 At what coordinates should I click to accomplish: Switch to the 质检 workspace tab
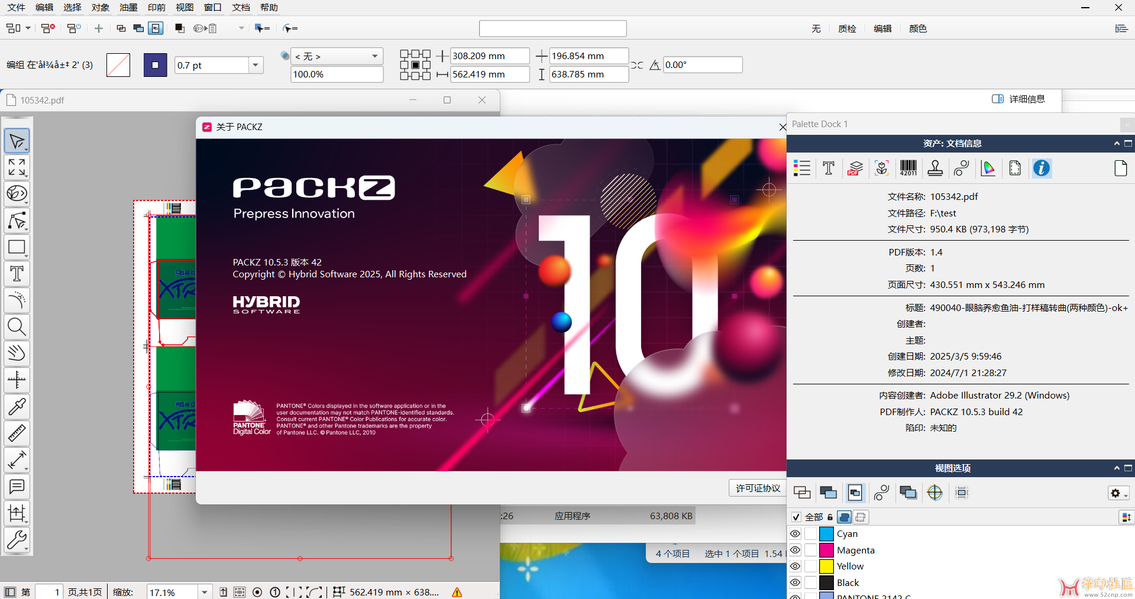pyautogui.click(x=847, y=28)
